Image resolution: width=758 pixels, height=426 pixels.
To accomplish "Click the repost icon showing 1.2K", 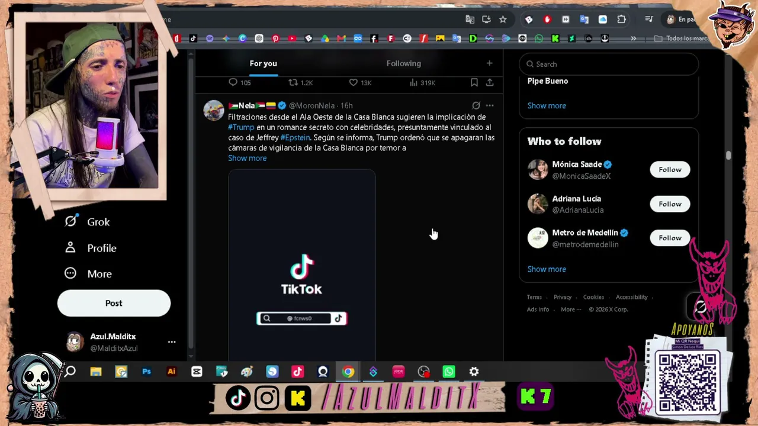I will 293,83.
